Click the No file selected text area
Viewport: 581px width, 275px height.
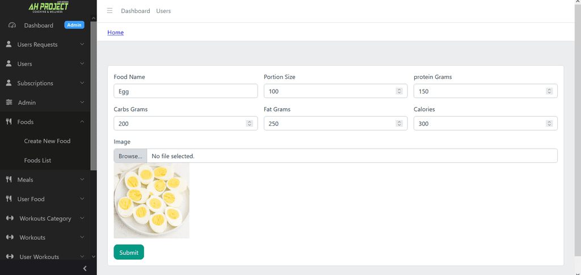point(173,156)
